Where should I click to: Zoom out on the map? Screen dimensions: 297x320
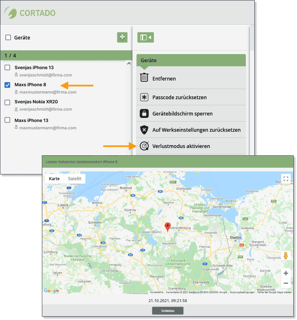click(286, 283)
